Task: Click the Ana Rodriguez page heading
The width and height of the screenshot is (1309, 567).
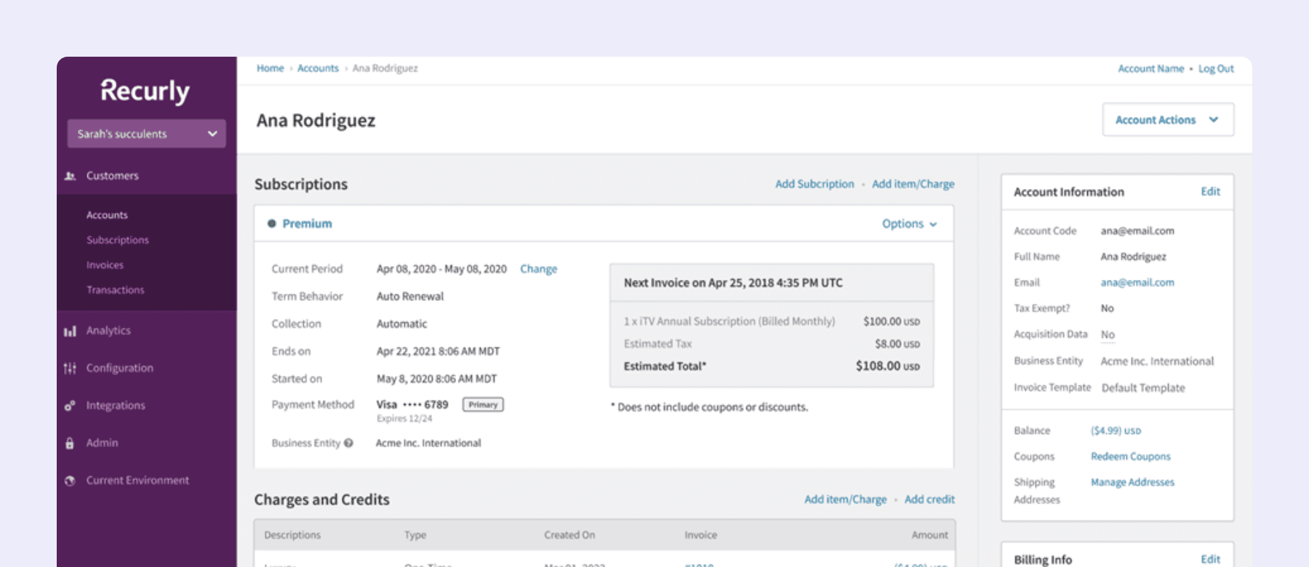Action: (316, 121)
